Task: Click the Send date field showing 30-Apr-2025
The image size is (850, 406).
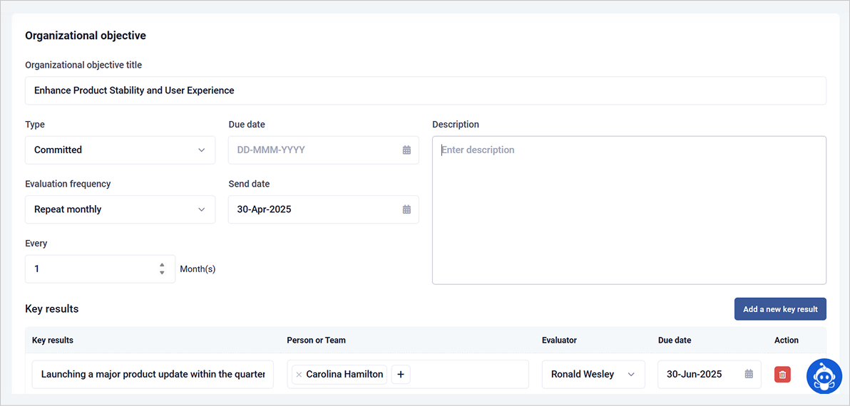Action: pyautogui.click(x=314, y=209)
